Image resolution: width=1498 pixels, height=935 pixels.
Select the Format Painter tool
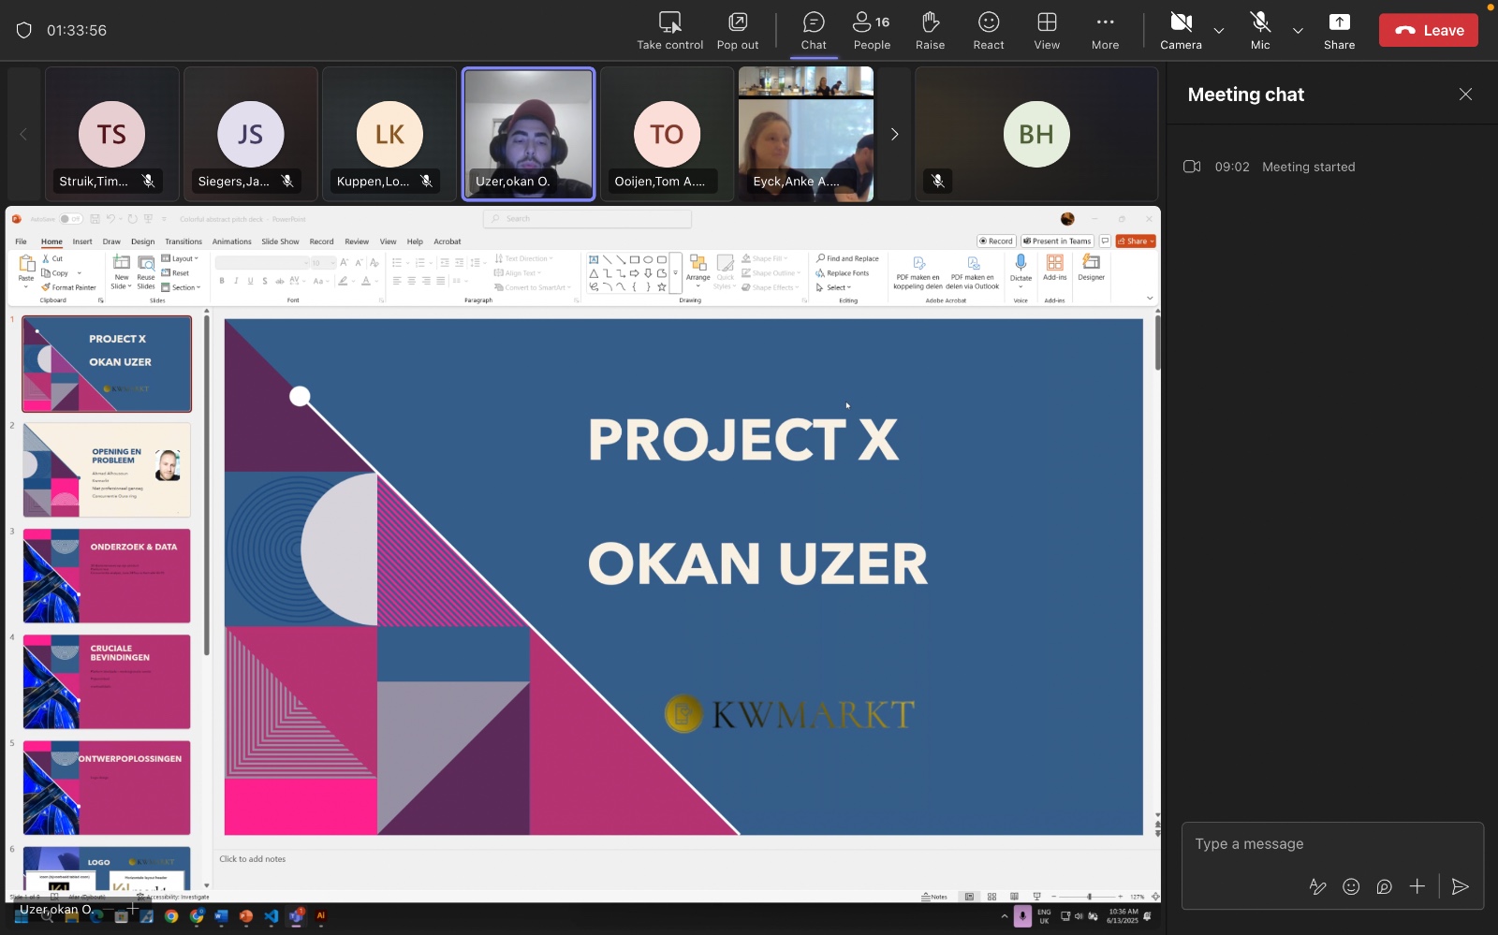(x=68, y=287)
